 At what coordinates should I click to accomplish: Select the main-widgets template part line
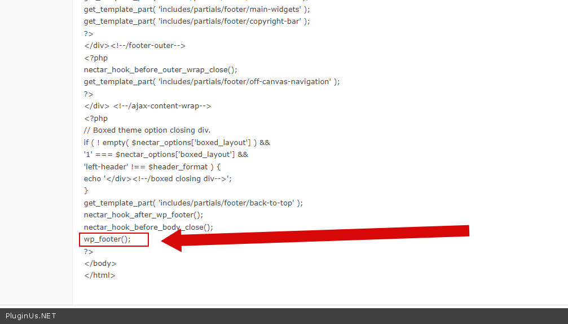pyautogui.click(x=197, y=10)
